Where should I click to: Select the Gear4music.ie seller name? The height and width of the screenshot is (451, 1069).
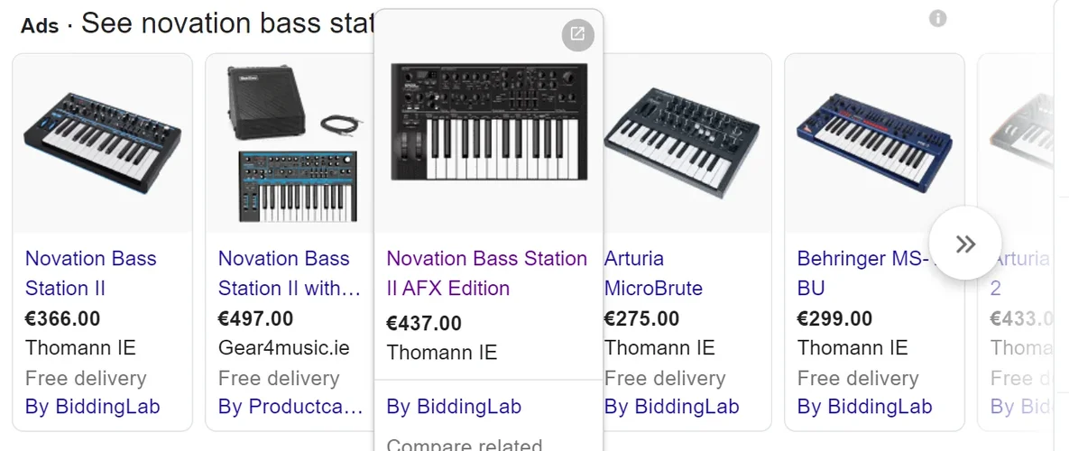coord(283,347)
